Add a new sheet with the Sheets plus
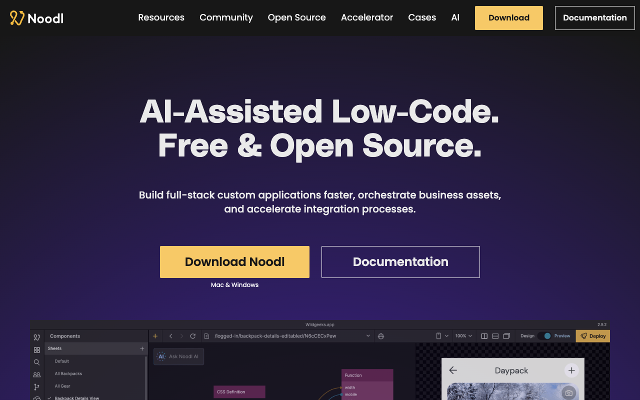Screen dimensions: 640x400 point(142,348)
